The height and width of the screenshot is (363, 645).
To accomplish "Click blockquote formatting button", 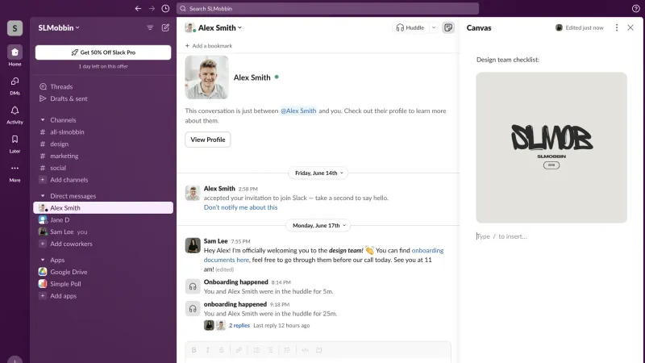I will click(x=287, y=350).
